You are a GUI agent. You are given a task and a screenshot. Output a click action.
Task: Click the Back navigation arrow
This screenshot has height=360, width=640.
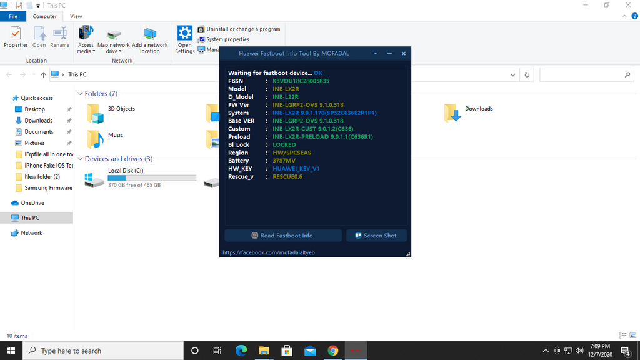pyautogui.click(x=9, y=75)
